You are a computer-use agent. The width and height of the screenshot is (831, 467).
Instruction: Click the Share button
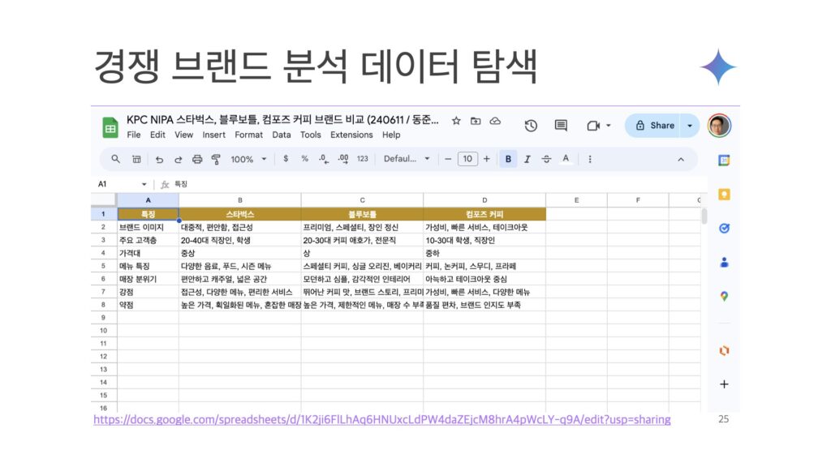point(656,126)
